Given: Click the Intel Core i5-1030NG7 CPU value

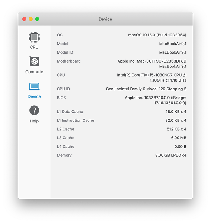Looking at the screenshot, I should [151, 78].
